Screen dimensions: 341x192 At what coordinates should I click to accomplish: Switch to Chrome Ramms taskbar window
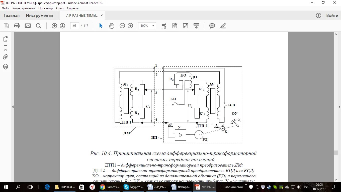(109, 187)
